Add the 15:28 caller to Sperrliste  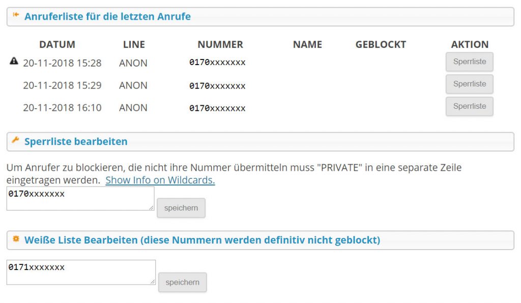[x=469, y=62]
